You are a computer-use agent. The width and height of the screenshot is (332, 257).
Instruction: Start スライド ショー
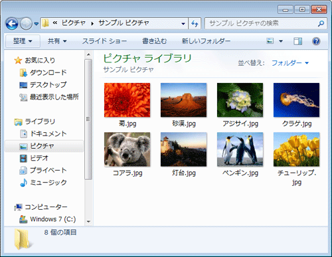(104, 41)
